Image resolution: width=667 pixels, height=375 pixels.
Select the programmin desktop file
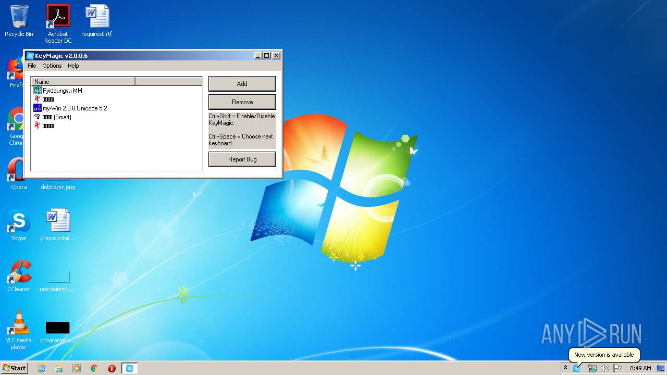click(58, 331)
